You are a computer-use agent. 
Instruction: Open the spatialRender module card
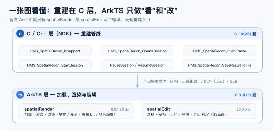[x=76, y=111]
